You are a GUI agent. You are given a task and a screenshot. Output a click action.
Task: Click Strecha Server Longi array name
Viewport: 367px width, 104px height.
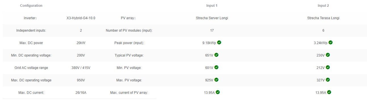pos(212,18)
